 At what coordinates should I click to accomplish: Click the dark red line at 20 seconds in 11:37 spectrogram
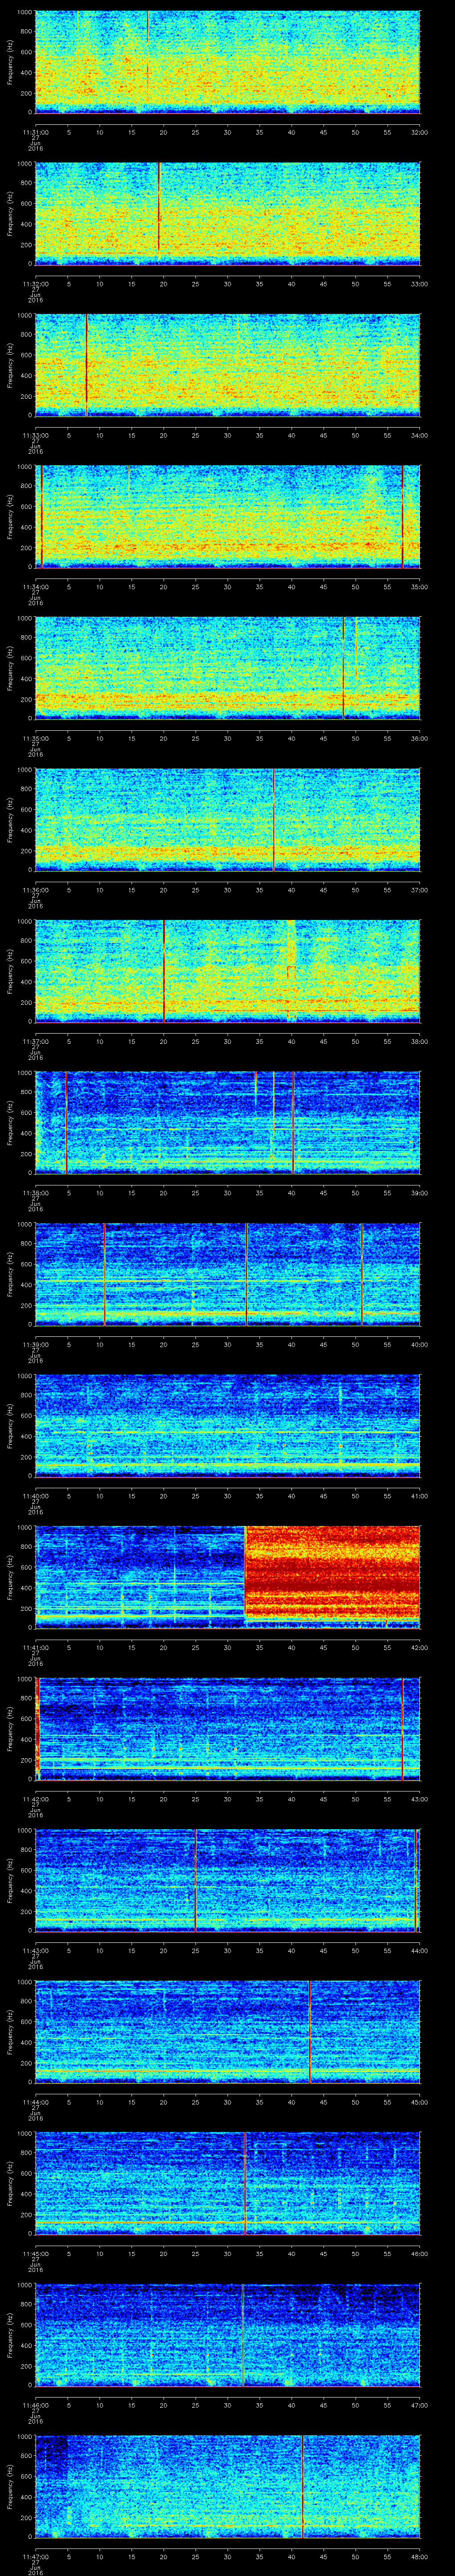(164, 970)
